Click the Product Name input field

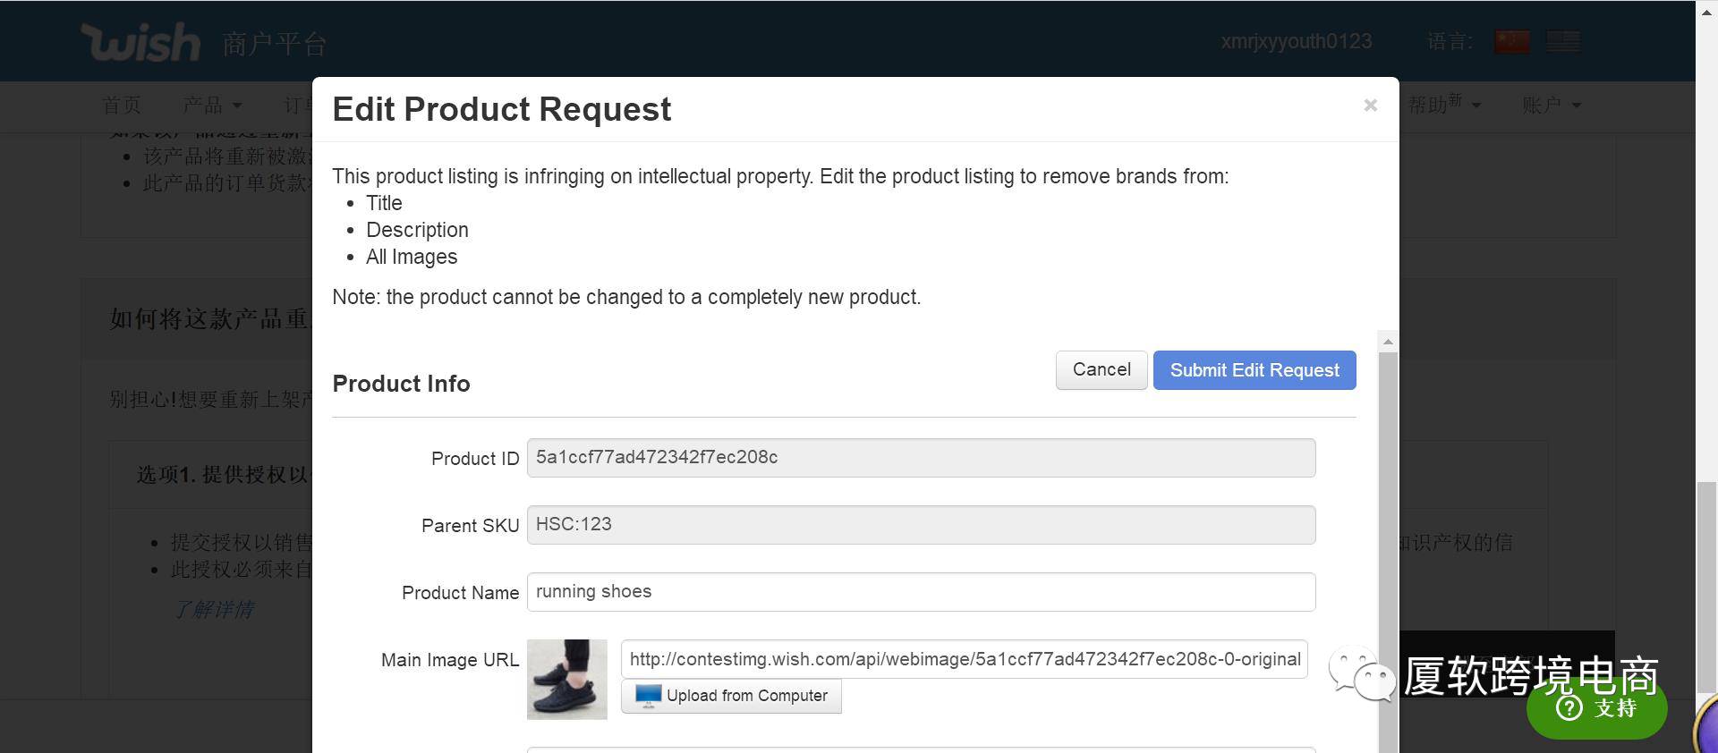[x=921, y=592]
